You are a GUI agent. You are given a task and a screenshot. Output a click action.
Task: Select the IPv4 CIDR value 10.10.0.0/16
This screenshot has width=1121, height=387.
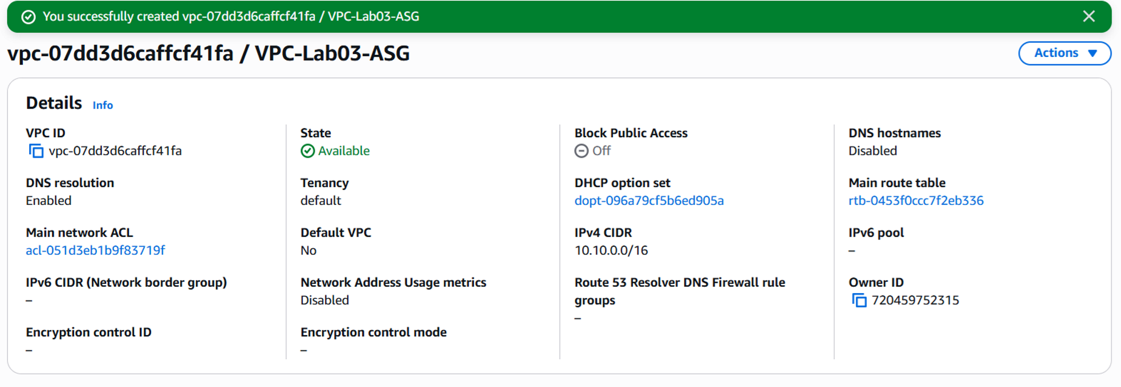click(611, 250)
